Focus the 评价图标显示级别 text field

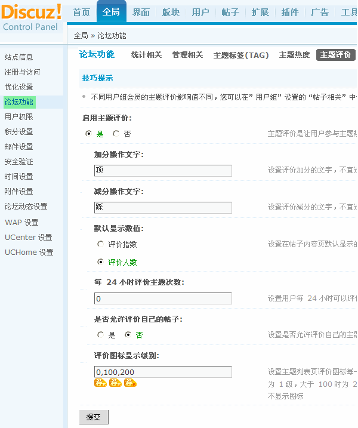pos(163,372)
